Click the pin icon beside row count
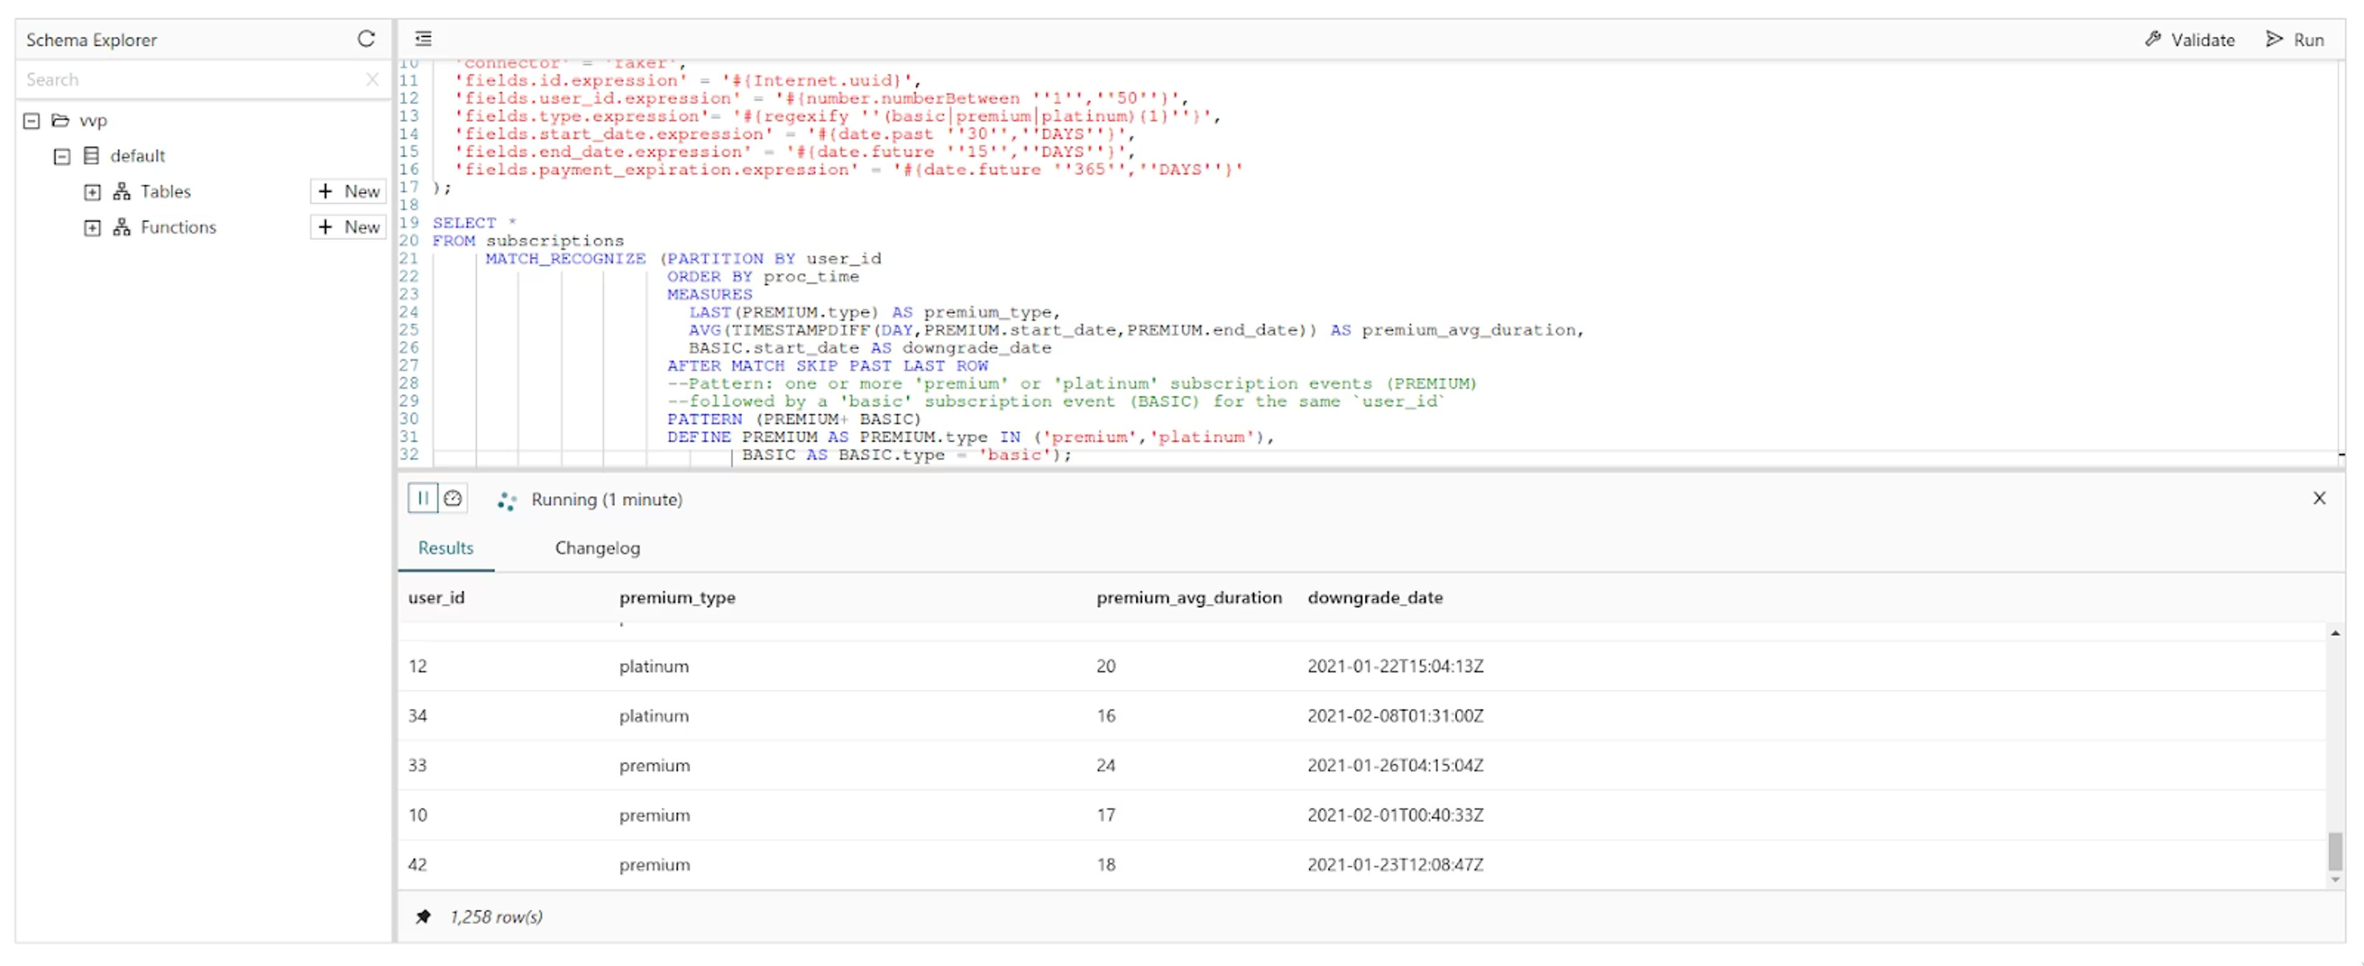 [423, 916]
